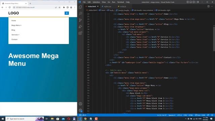Open the browser three-dot menu
The width and height of the screenshot is (215, 121).
(x=75, y=7)
